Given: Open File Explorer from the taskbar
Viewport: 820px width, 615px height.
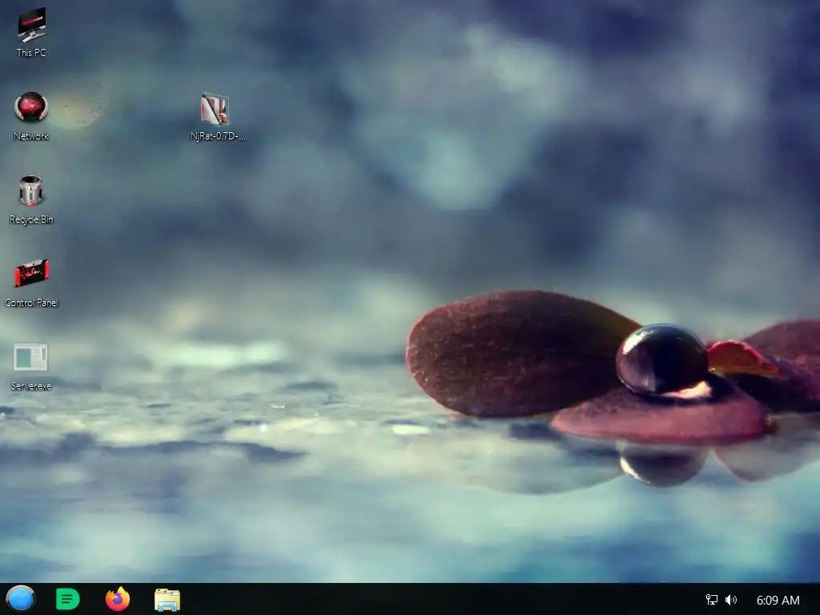Looking at the screenshot, I should [x=167, y=599].
